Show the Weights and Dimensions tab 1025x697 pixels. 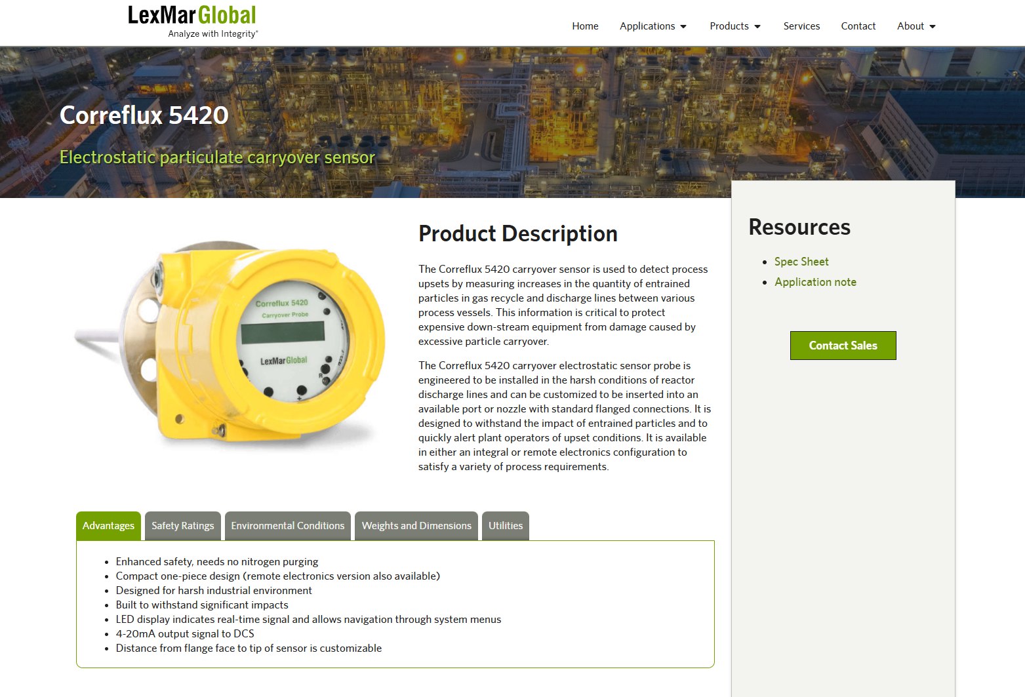(416, 526)
